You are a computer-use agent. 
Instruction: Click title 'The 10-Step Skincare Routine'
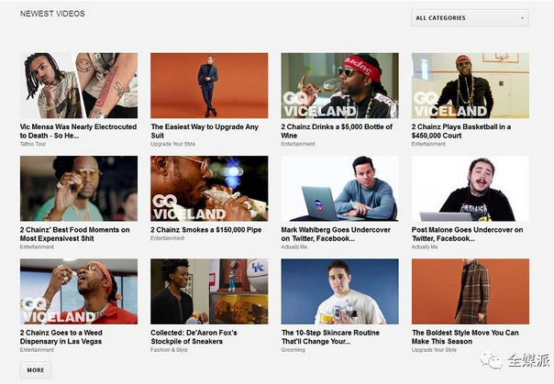pyautogui.click(x=330, y=337)
